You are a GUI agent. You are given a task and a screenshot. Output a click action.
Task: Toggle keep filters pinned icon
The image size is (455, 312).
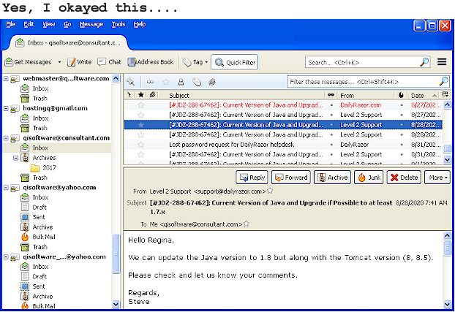(131, 82)
